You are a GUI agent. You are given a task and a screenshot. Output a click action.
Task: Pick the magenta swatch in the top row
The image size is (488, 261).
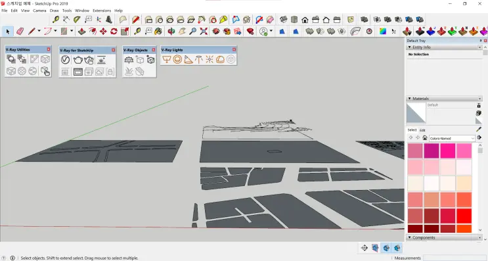(432, 151)
